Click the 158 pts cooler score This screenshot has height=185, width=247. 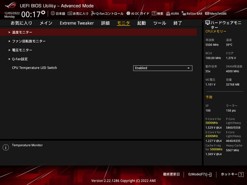click(231, 111)
